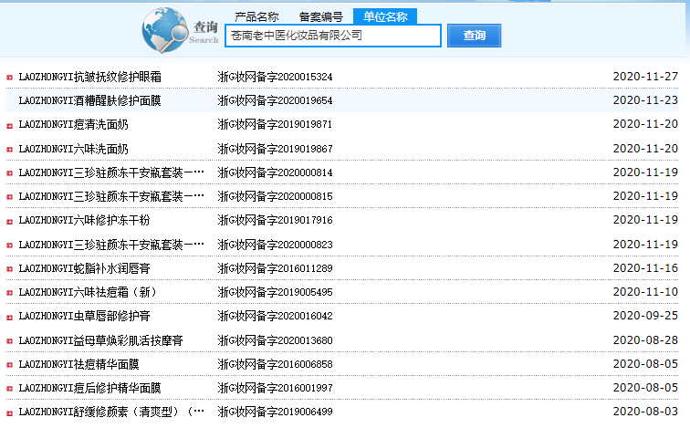The image size is (690, 428).
Task: Click the scrollbar up arrow
Action: click(685, 6)
